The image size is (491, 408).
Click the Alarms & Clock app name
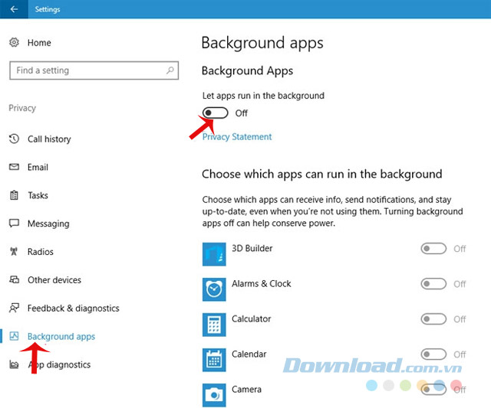tap(262, 284)
